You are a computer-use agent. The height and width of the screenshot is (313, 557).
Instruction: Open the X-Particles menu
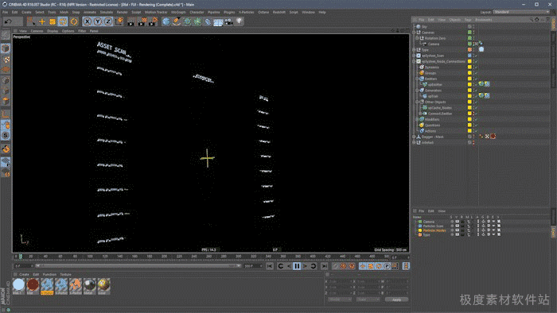point(247,12)
